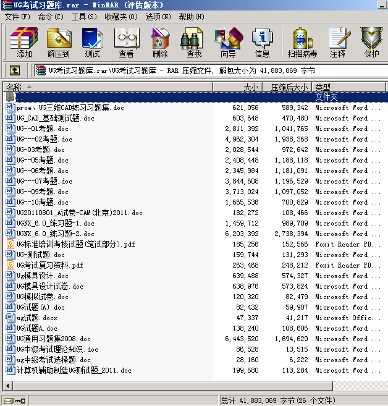Click size value 6,443,520
Viewport: 388px width, 406px height.
tap(242, 339)
